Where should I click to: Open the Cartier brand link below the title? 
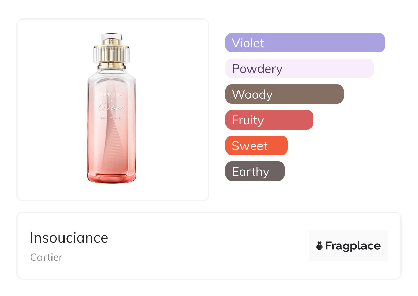pyautogui.click(x=46, y=257)
